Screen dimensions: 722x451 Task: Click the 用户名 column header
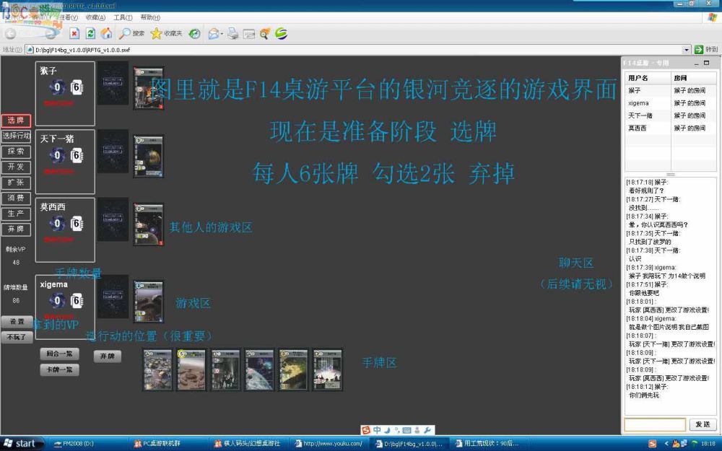click(x=648, y=78)
